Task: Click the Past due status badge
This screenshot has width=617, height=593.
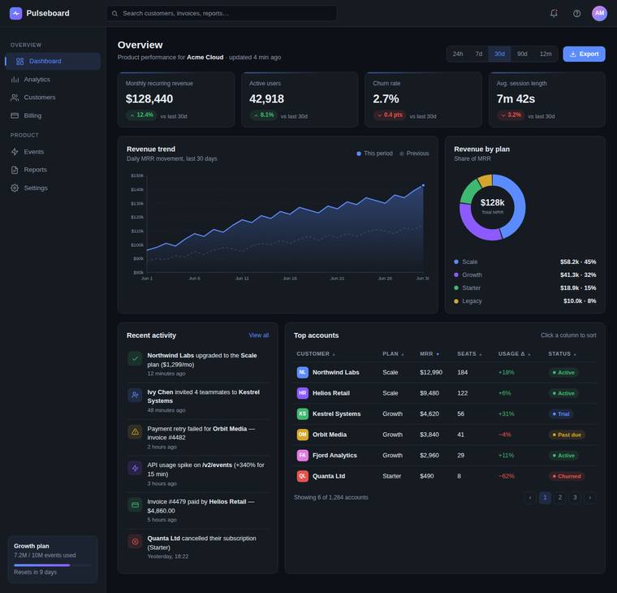Action: [x=567, y=435]
